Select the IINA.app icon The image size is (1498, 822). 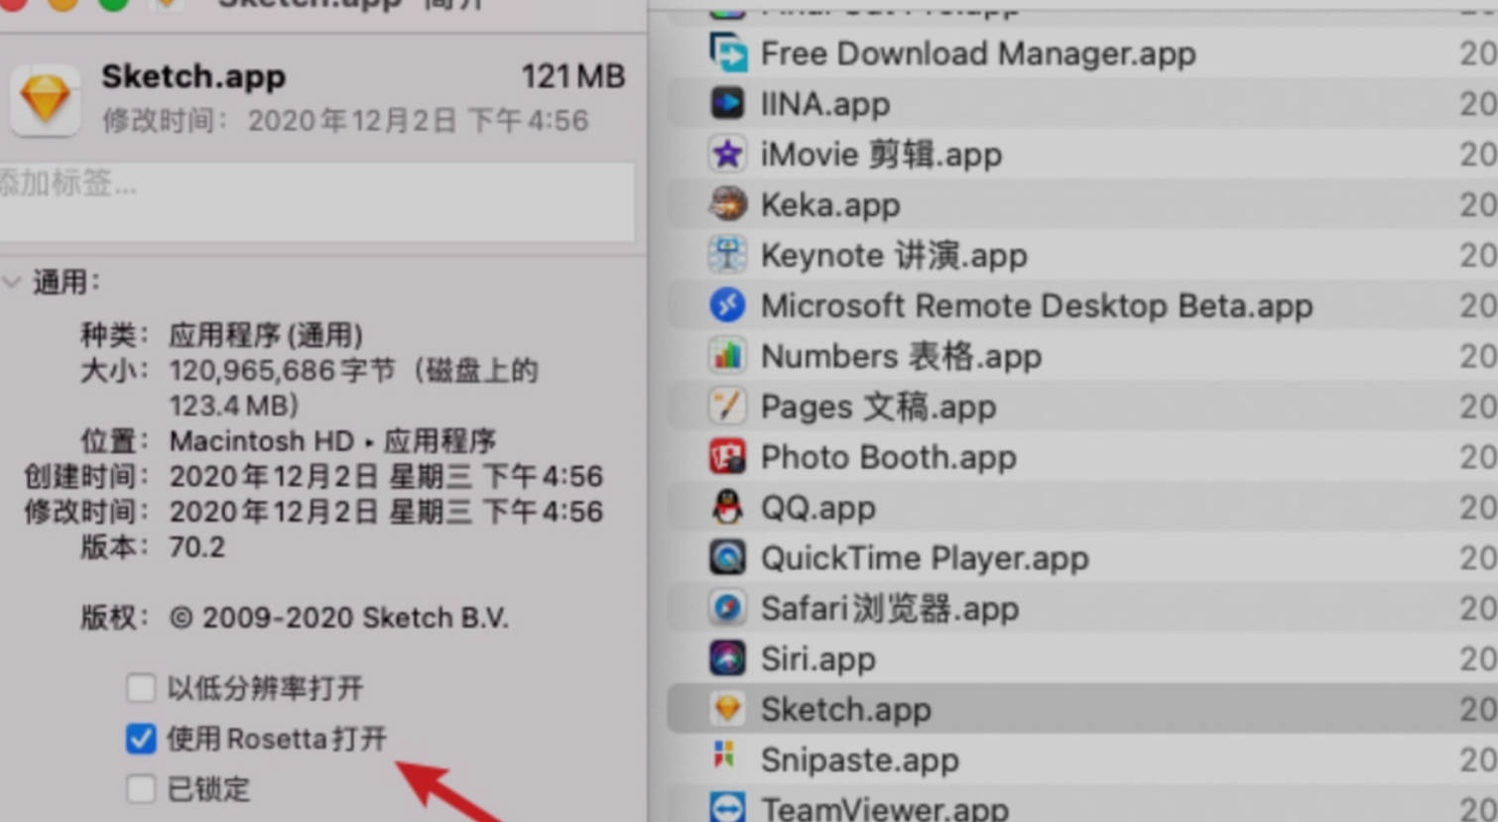coord(727,103)
